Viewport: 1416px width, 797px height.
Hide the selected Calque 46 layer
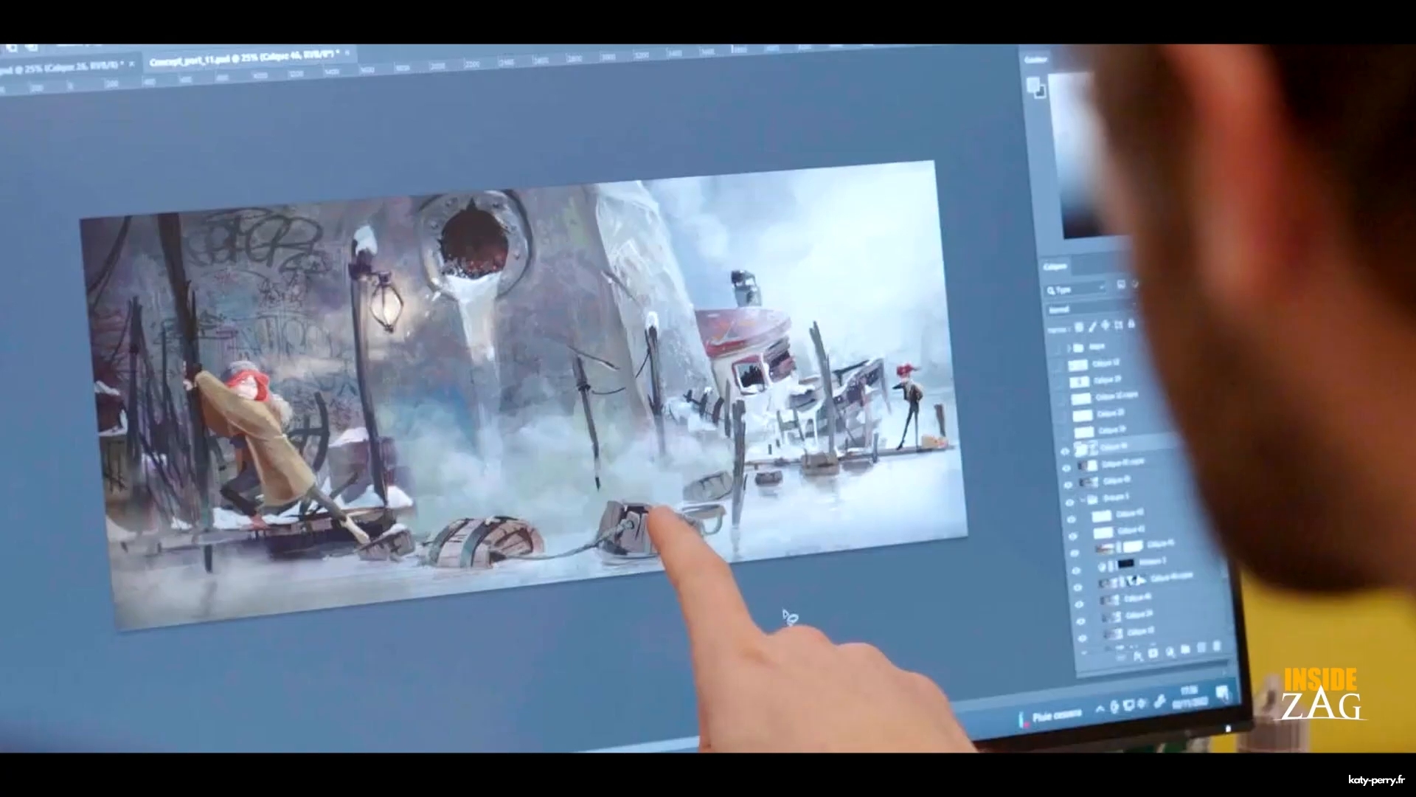pos(1065,450)
